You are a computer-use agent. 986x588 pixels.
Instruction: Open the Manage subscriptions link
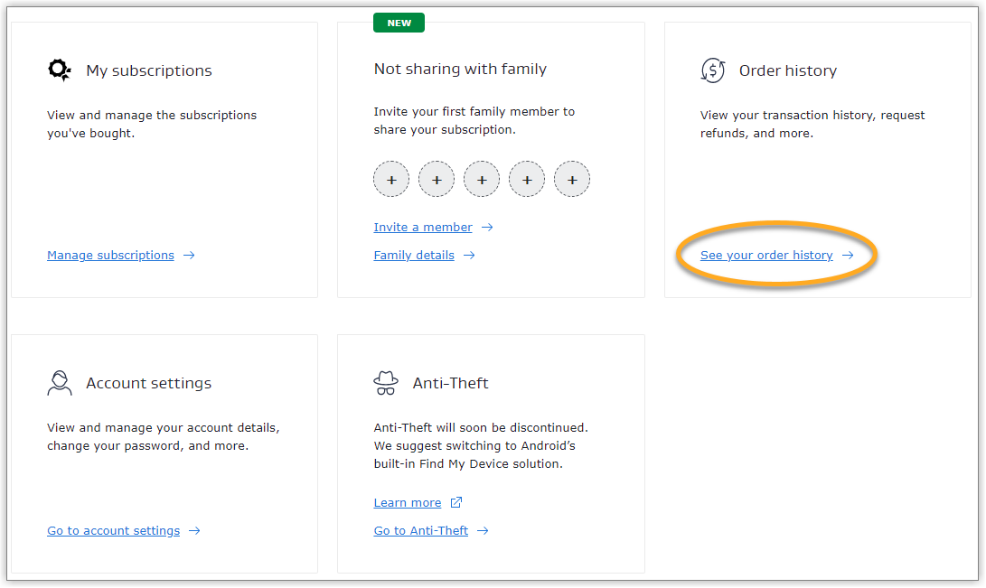110,256
